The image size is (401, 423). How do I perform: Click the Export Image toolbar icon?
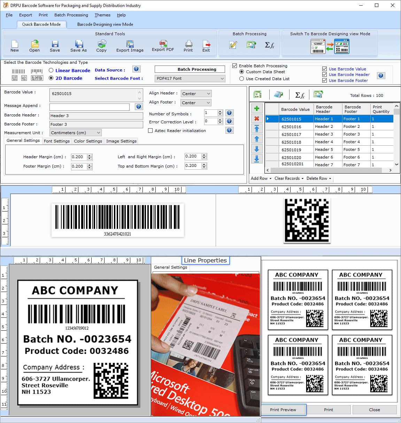(130, 44)
